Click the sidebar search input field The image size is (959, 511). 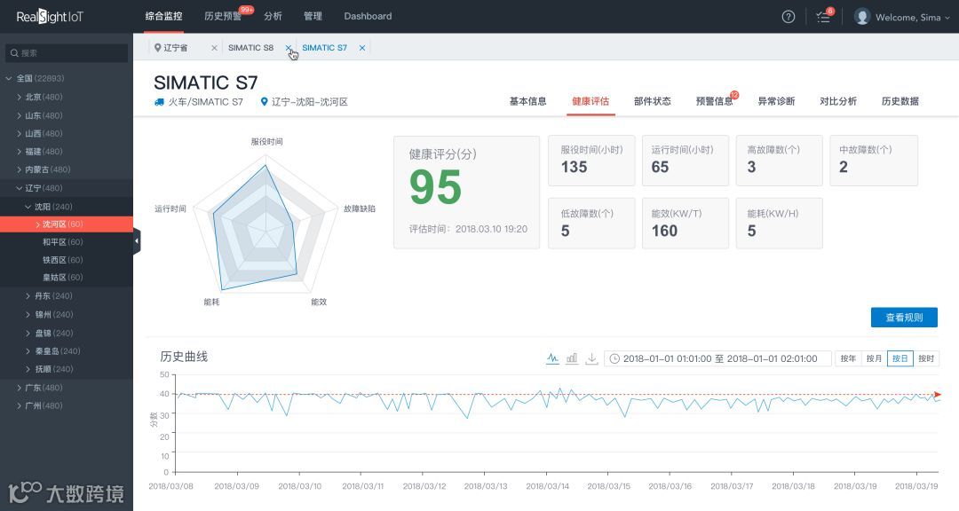(x=67, y=53)
